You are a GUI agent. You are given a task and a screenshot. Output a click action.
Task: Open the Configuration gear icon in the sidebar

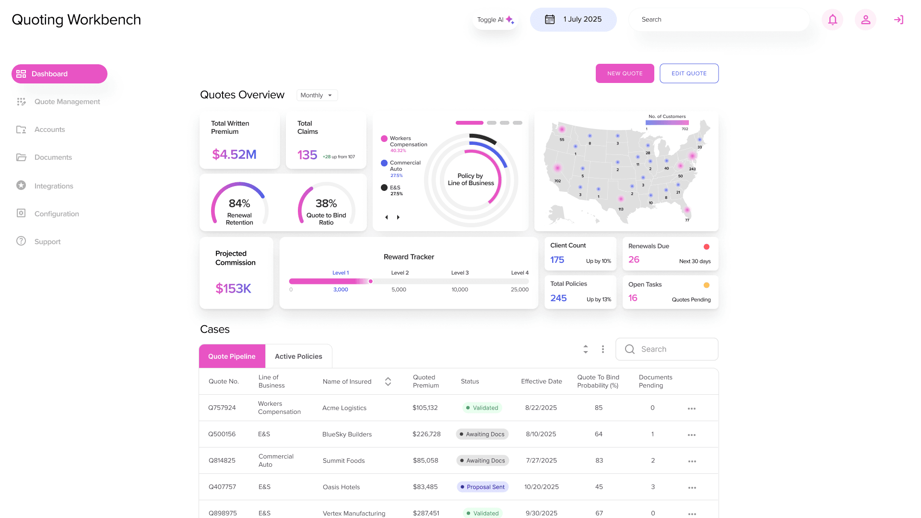coord(21,213)
